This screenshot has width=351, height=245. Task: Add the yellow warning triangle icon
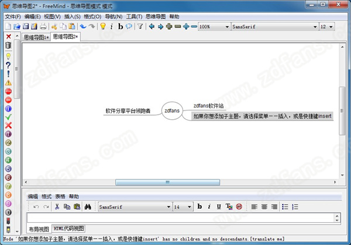(x=8, y=83)
